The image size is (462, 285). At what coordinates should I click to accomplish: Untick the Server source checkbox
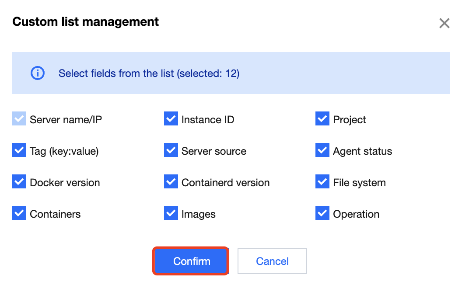(171, 150)
